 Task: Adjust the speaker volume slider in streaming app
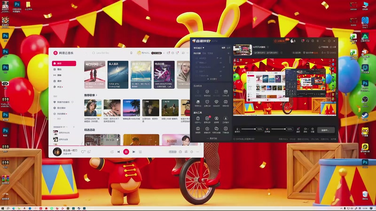278,129
